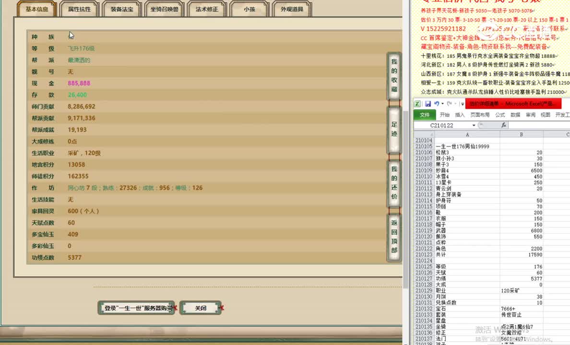
Task: Click the 妙音4 cell in Excel
Action: click(467, 170)
